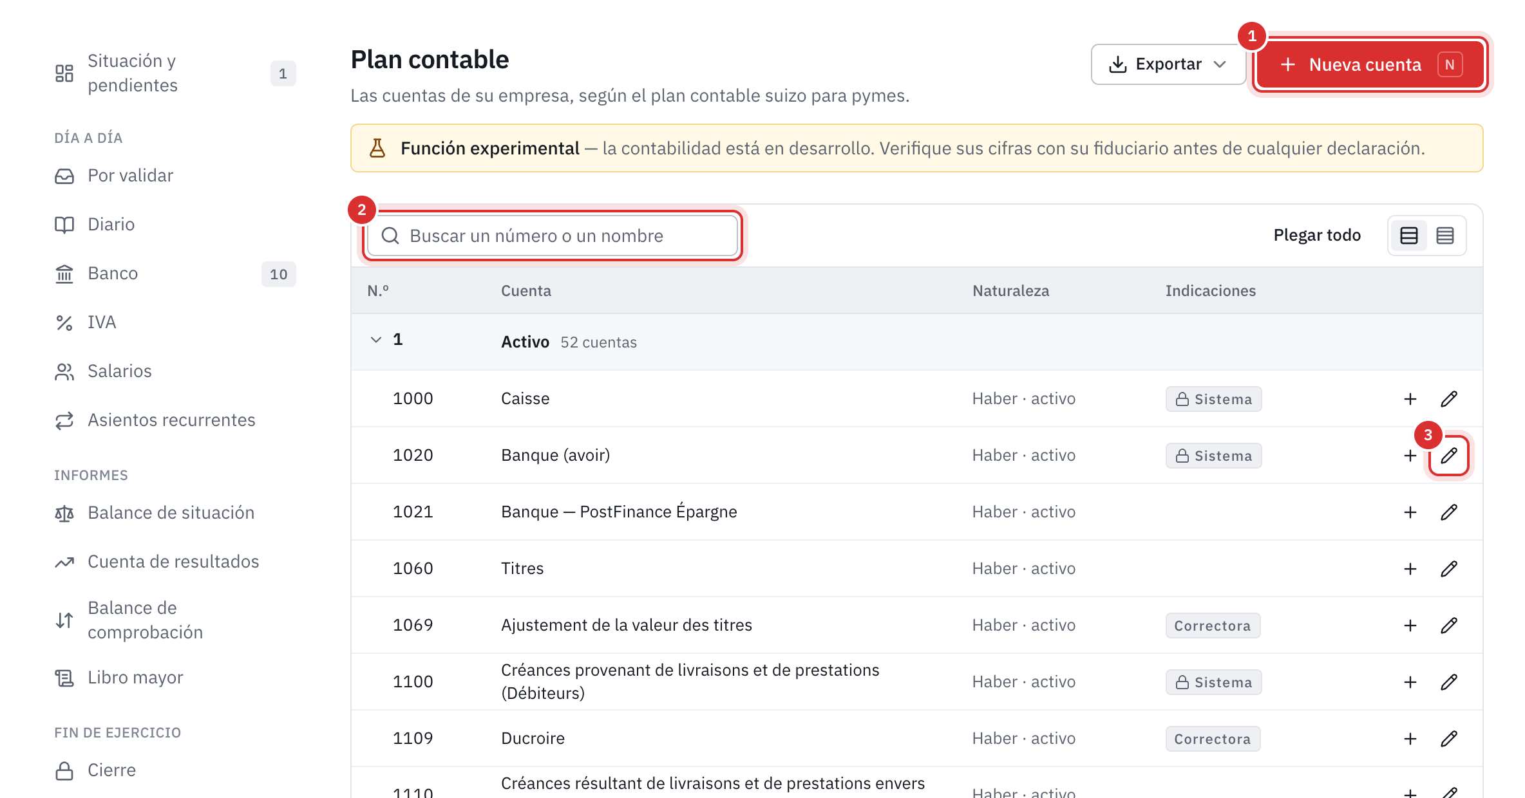1525x798 pixels.
Task: Add sub-account under 1109 Ducroire
Action: 1410,739
